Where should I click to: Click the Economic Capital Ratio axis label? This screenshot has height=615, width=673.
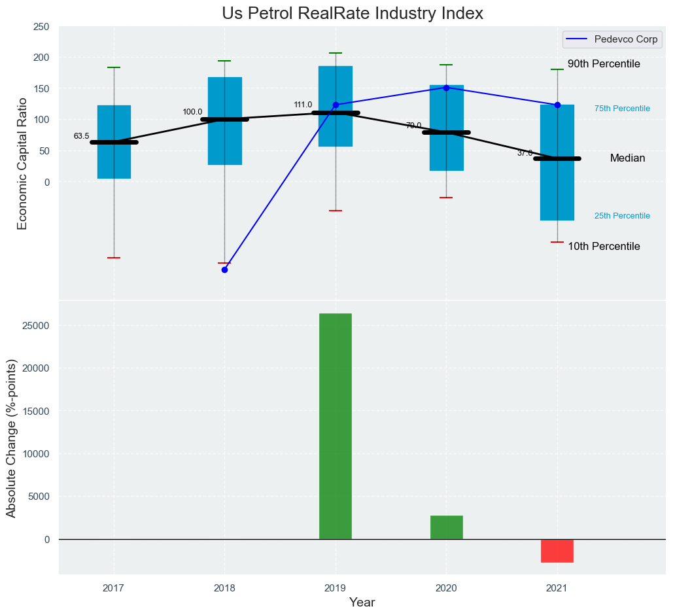22,163
